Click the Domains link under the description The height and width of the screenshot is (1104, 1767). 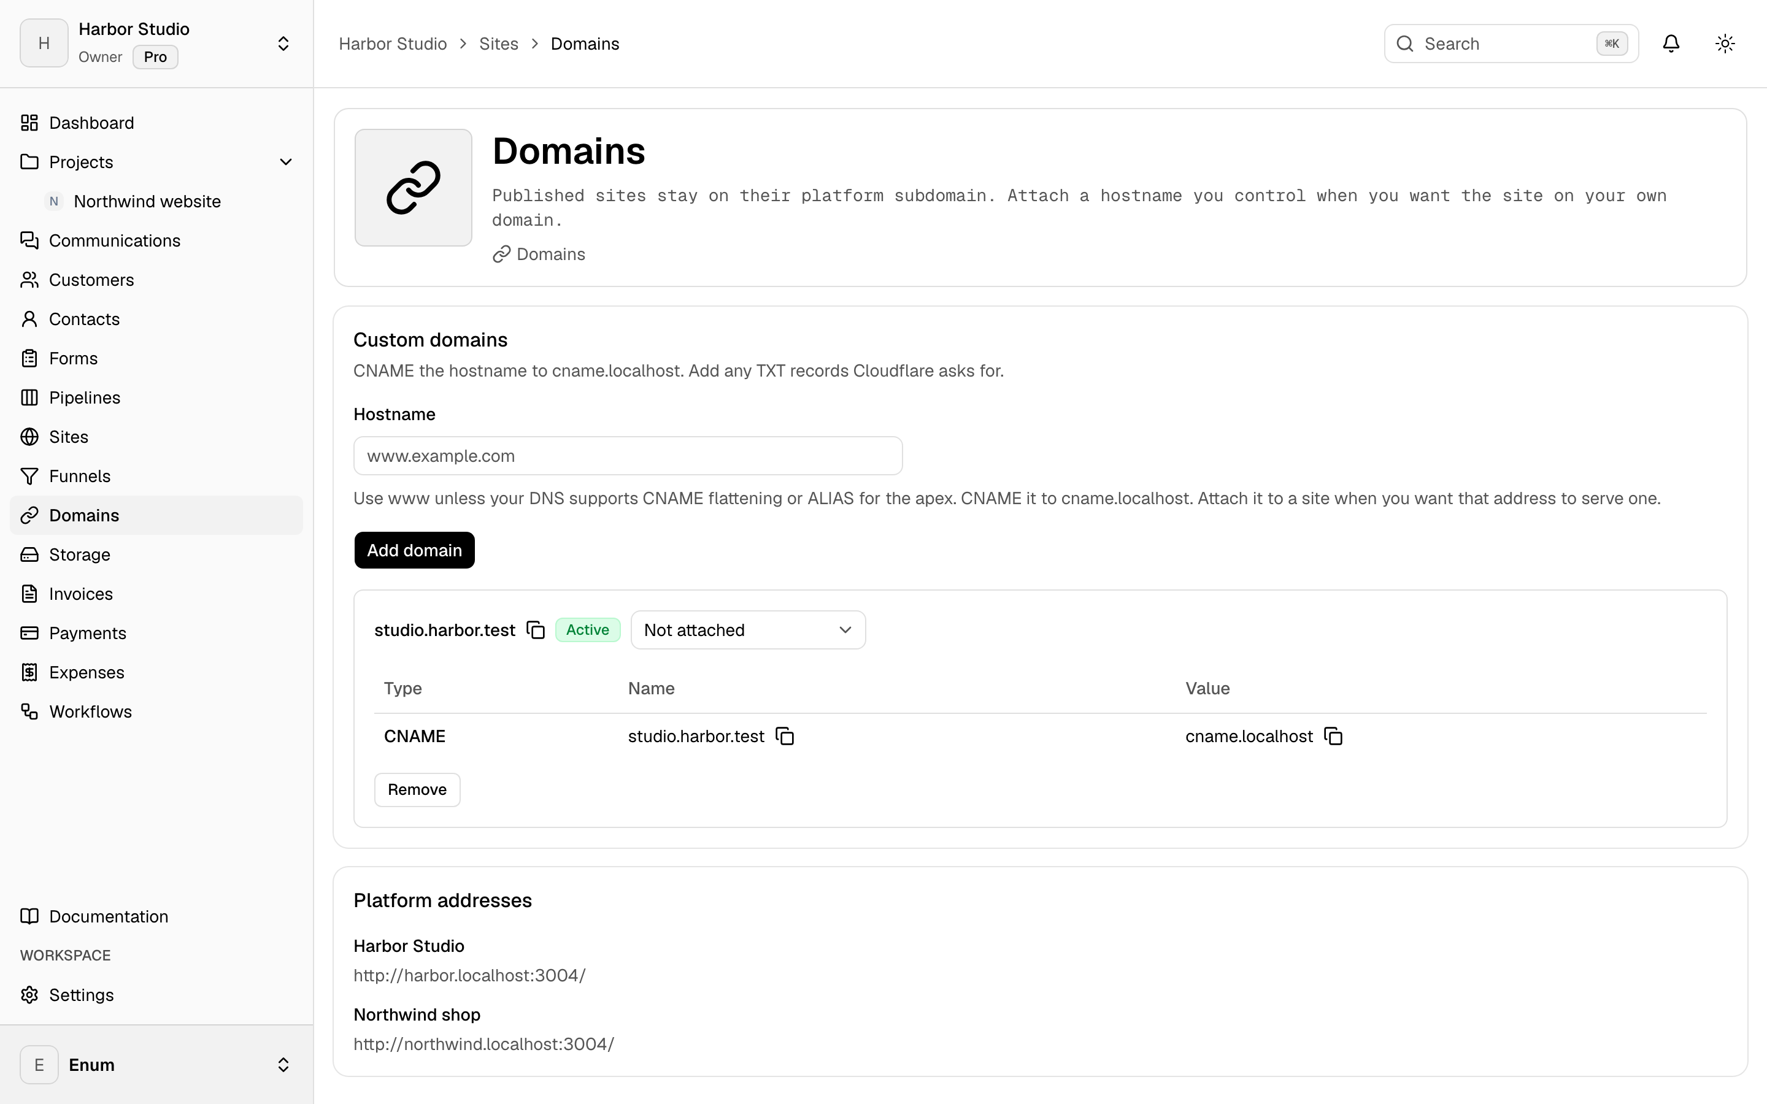(x=539, y=254)
